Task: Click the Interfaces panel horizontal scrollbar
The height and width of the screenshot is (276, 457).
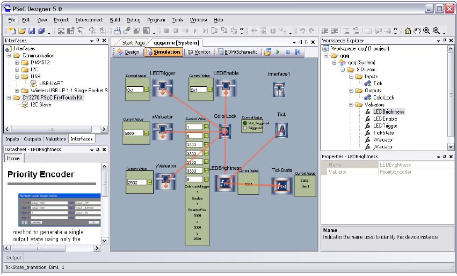Action: (52, 129)
